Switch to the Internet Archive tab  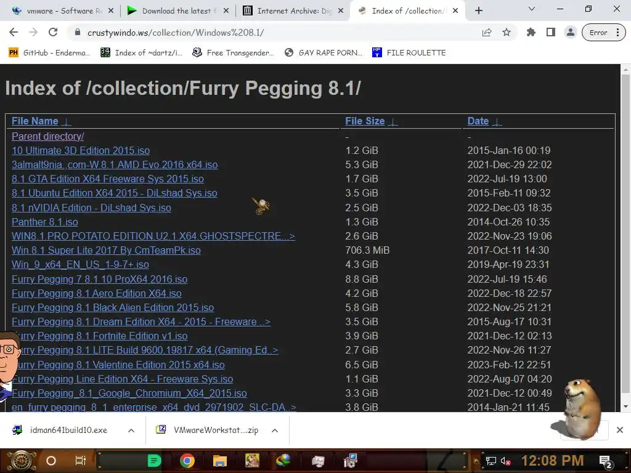click(293, 11)
